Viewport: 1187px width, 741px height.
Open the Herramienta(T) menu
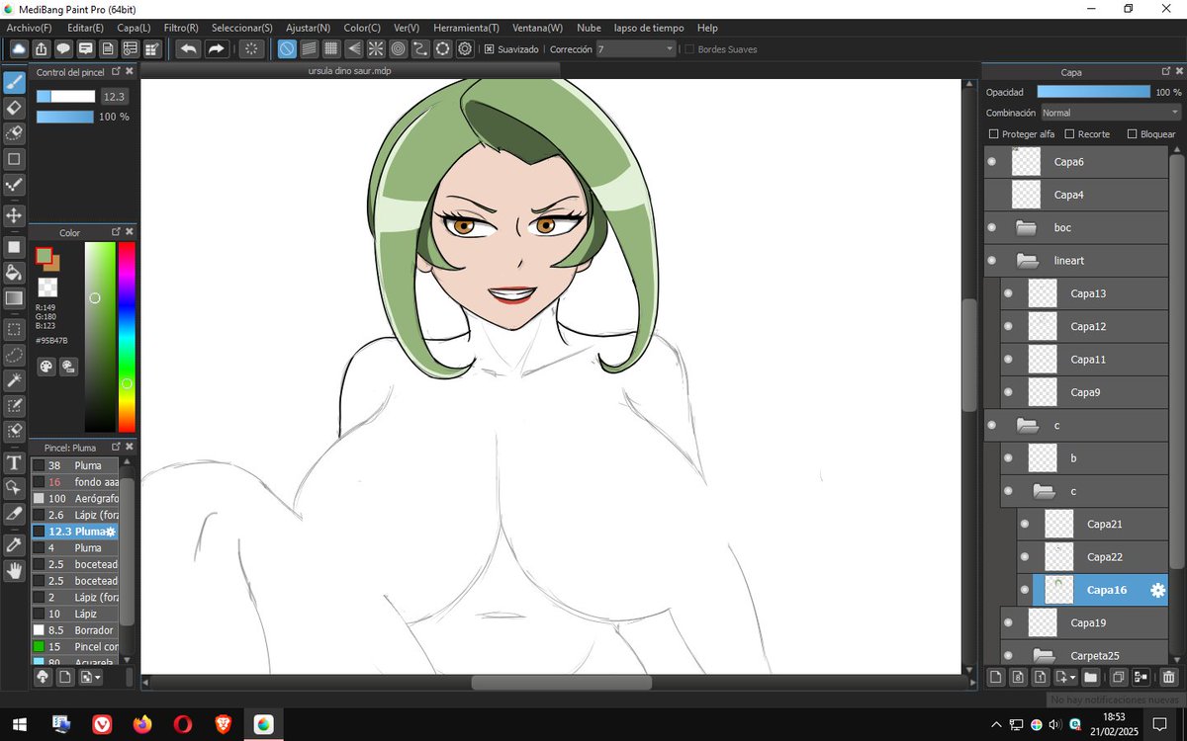pyautogui.click(x=466, y=28)
